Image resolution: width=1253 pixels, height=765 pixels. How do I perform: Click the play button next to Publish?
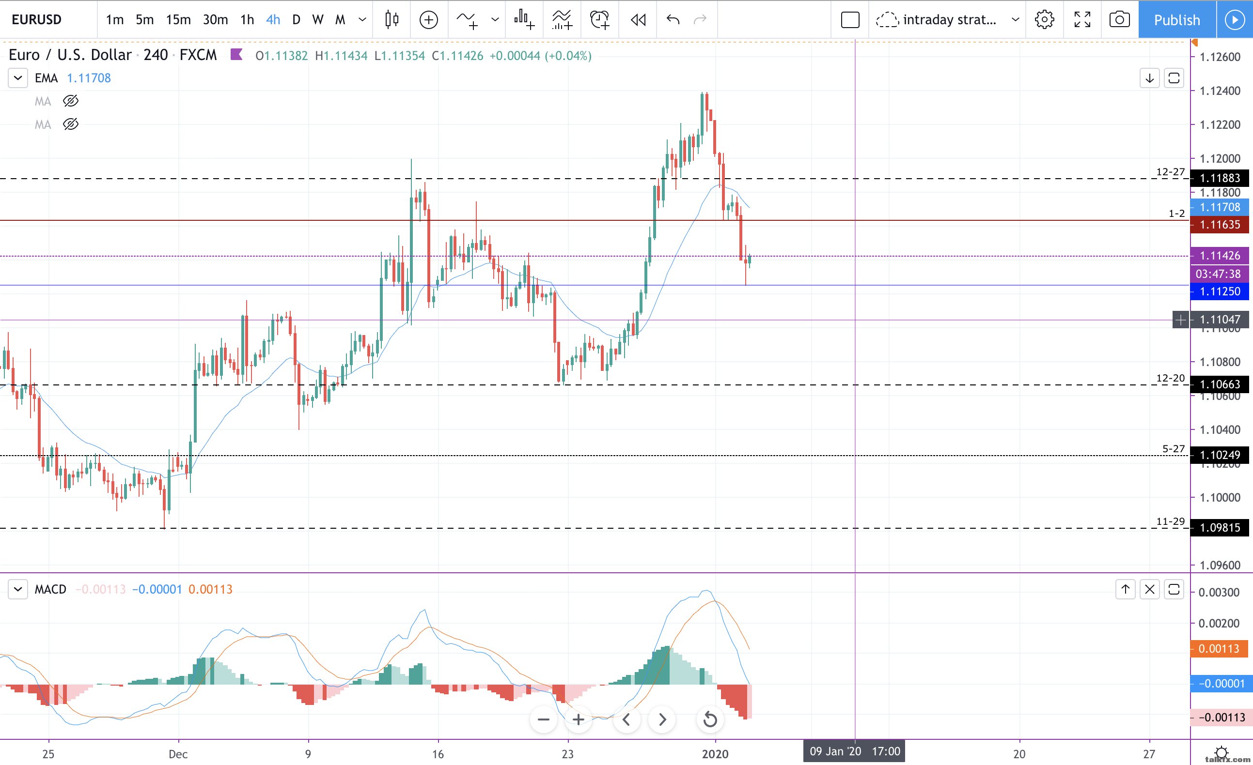point(1234,19)
